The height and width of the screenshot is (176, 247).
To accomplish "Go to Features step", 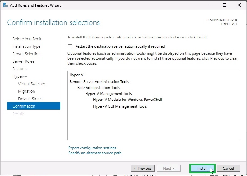I will point(20,69).
